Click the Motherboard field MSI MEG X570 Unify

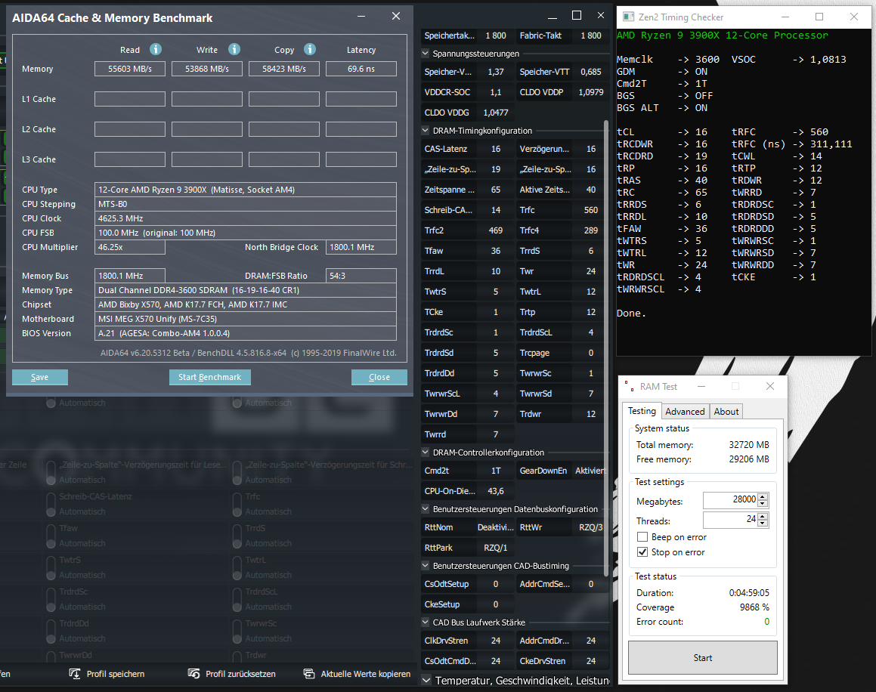(x=245, y=319)
